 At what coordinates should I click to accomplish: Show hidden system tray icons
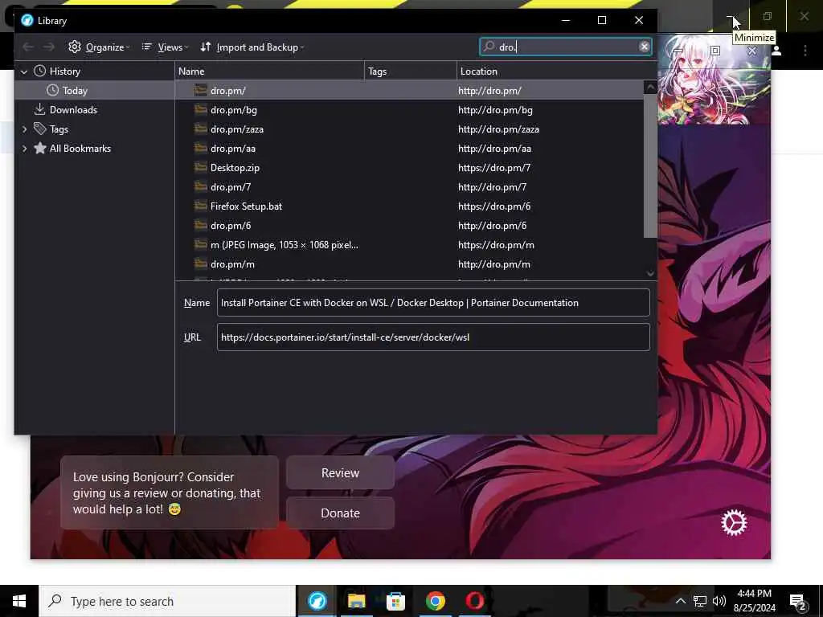(680, 601)
